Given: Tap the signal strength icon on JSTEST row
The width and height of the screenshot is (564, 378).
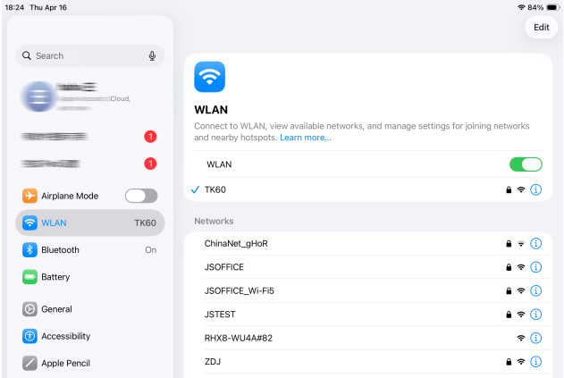Looking at the screenshot, I should pyautogui.click(x=521, y=315).
